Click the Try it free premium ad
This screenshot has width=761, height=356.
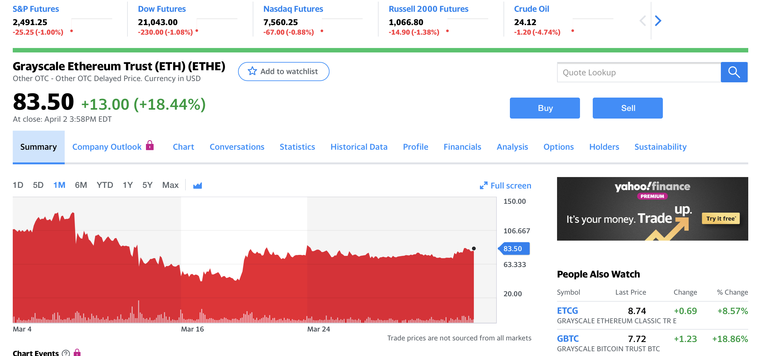pos(721,218)
